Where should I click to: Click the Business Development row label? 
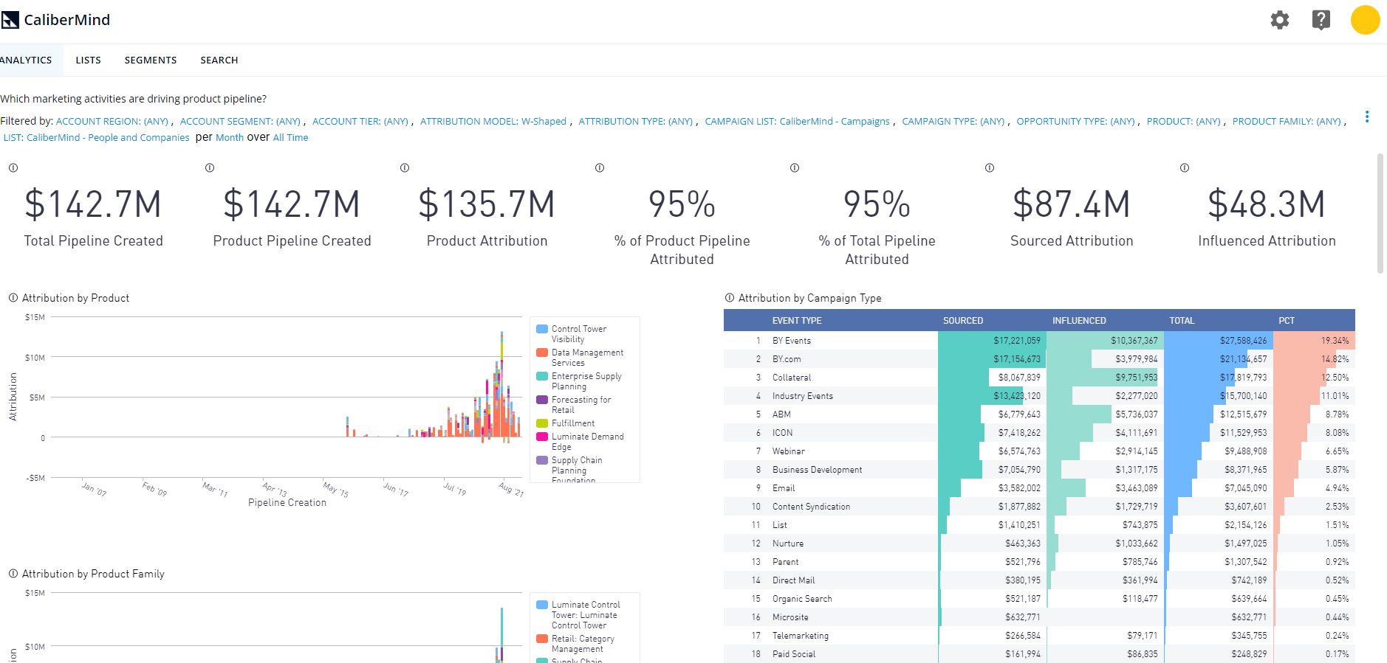tap(817, 470)
